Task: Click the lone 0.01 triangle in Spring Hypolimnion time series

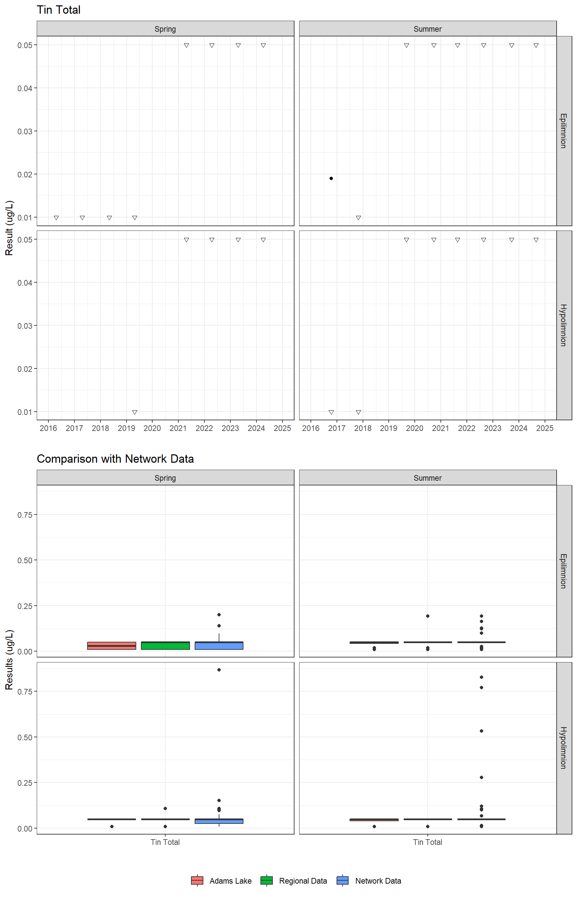Action: pos(135,412)
